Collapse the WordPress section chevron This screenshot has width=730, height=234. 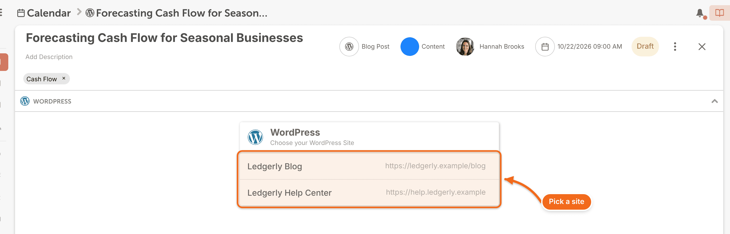714,101
